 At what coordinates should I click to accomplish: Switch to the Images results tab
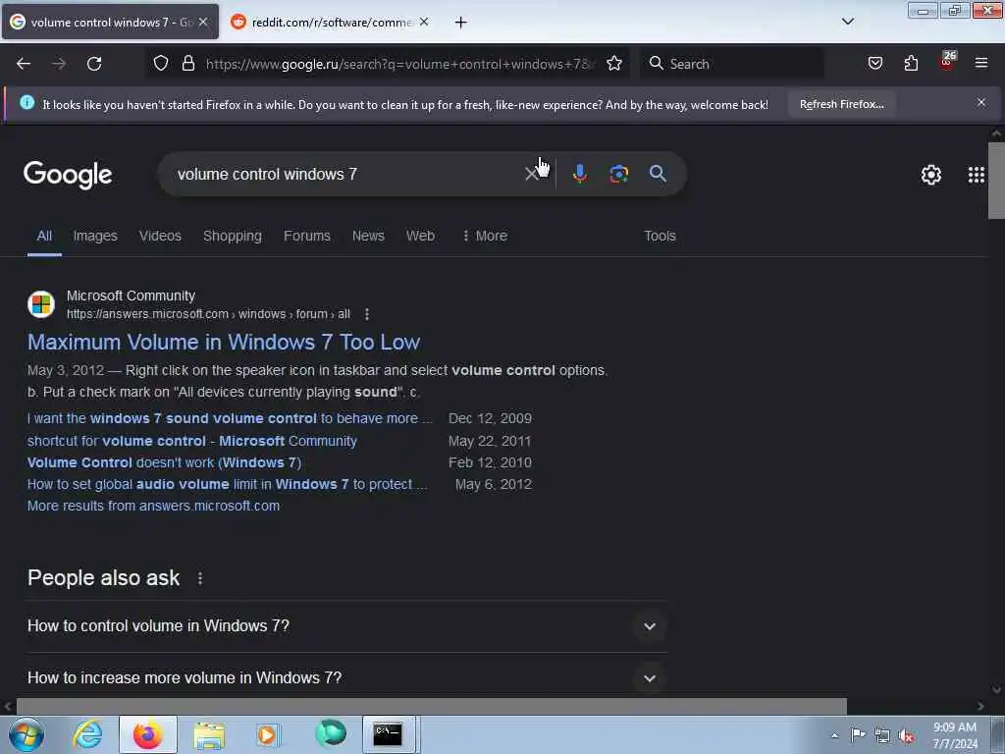(95, 236)
